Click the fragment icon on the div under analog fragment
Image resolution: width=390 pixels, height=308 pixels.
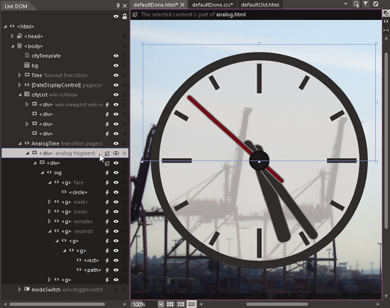(107, 163)
